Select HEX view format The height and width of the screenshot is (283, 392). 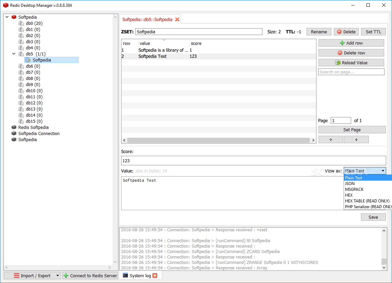click(x=368, y=195)
